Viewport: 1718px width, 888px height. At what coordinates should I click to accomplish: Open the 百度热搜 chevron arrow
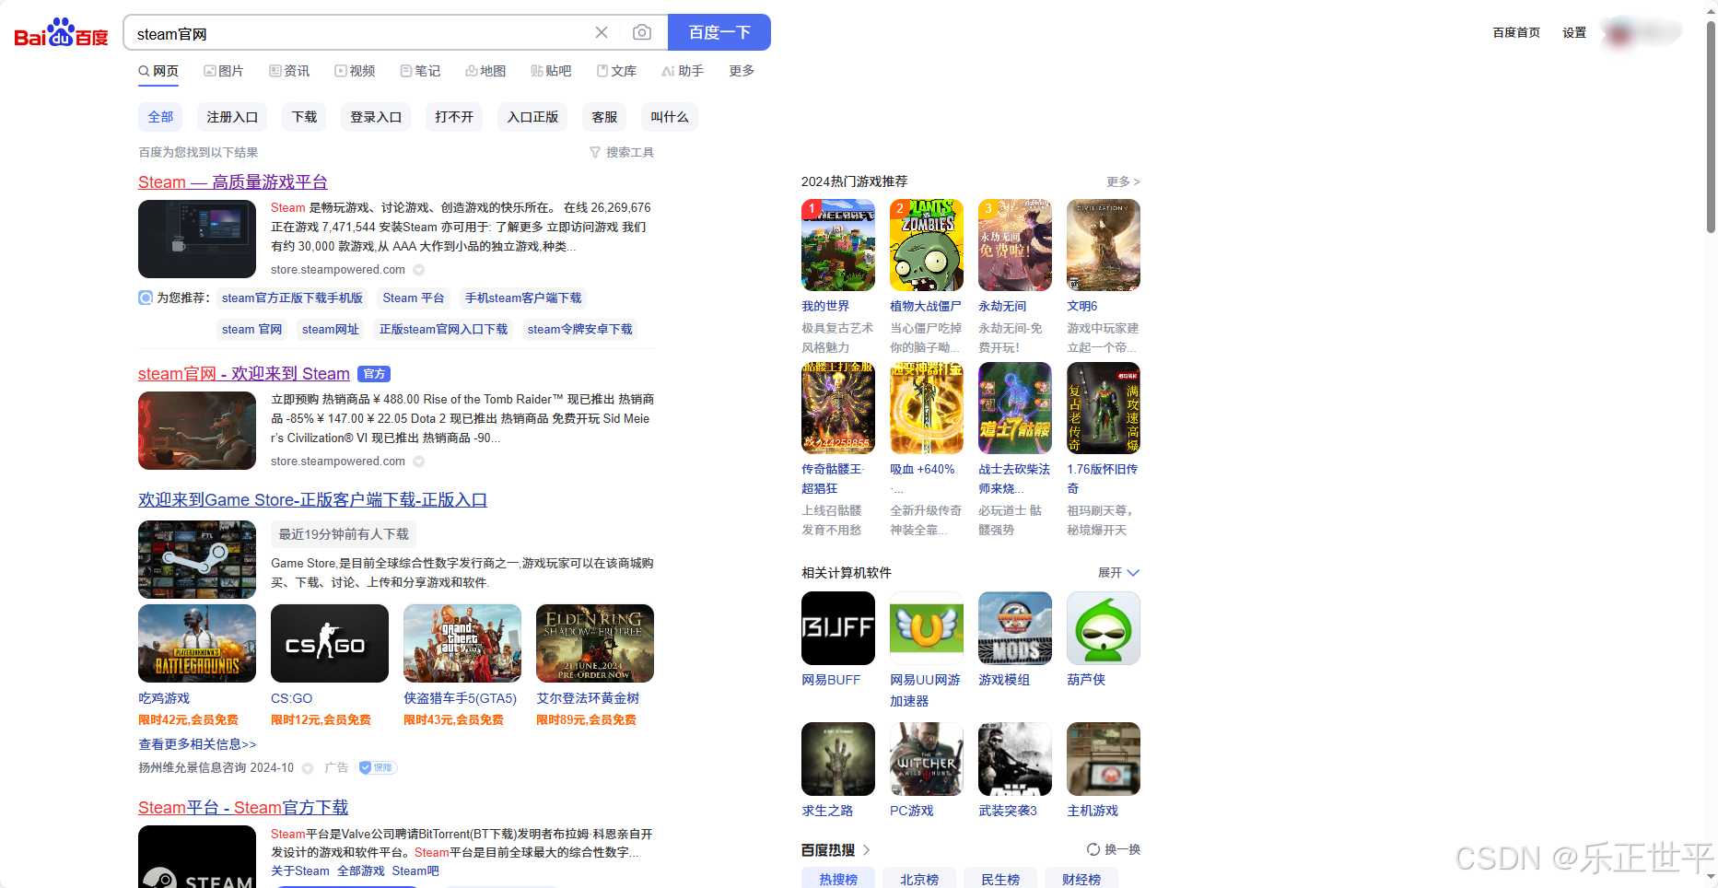tap(867, 849)
